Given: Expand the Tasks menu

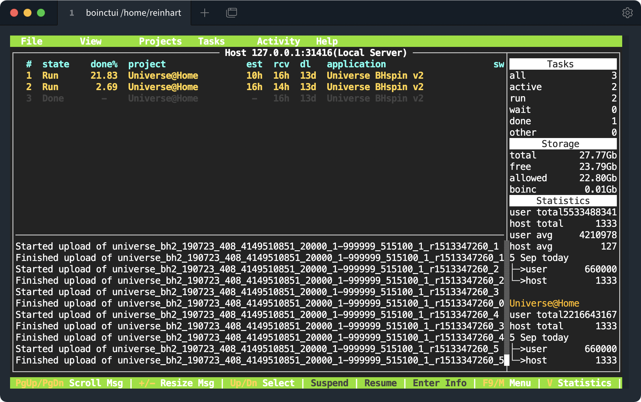Looking at the screenshot, I should [211, 41].
